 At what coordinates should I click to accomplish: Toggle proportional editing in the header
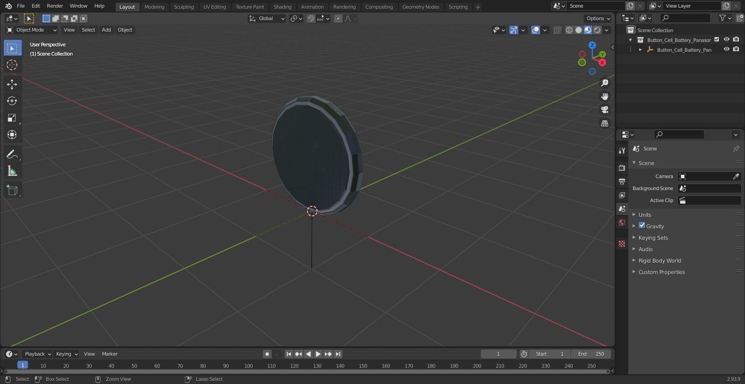click(x=338, y=19)
